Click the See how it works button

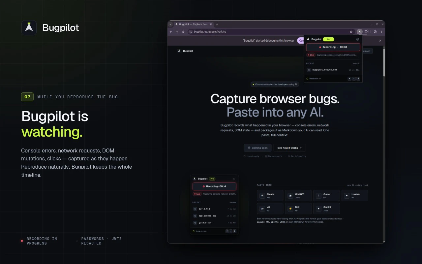[x=289, y=148]
